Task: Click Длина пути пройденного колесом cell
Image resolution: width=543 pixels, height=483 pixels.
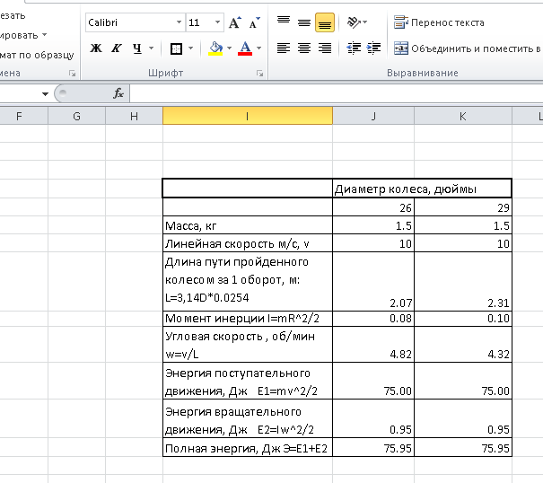Action: (x=247, y=281)
